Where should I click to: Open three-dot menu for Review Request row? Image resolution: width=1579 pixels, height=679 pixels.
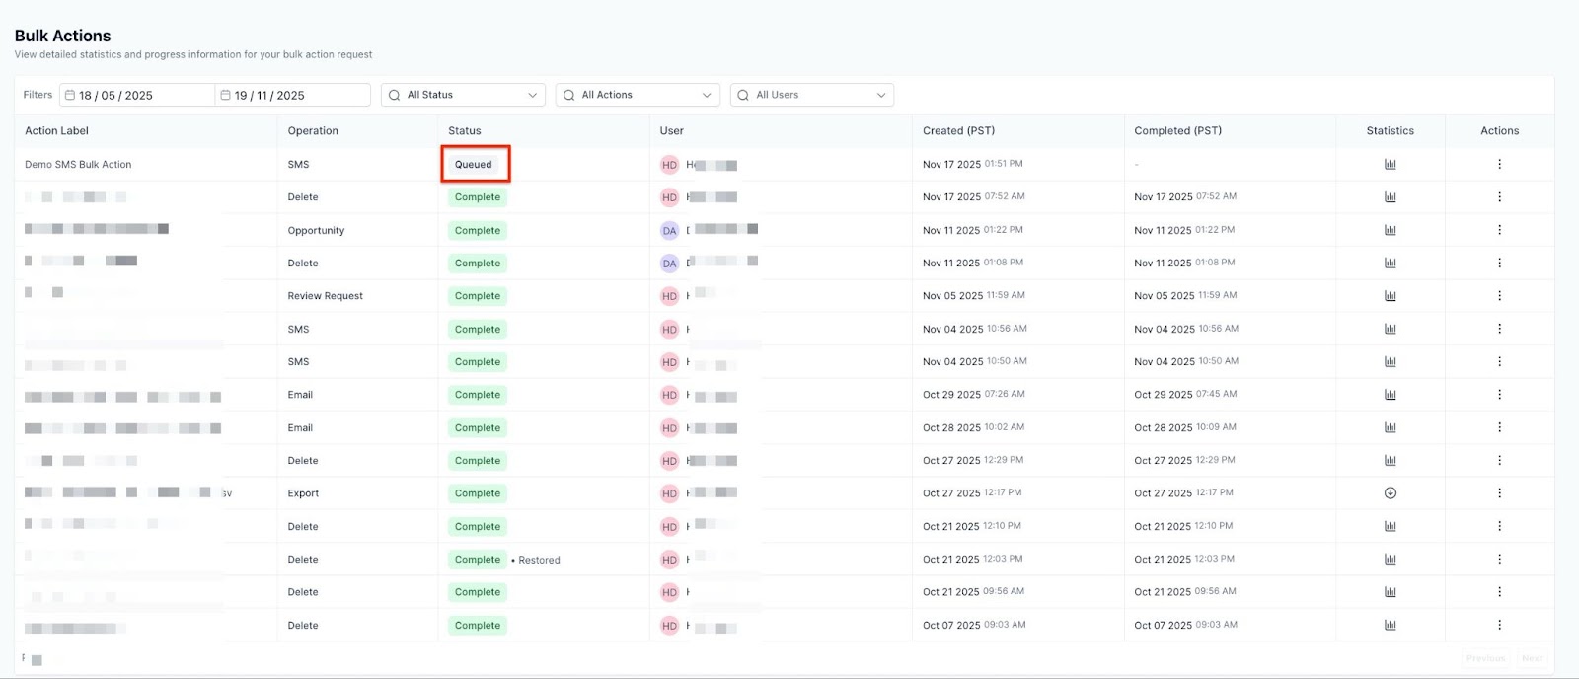[1499, 296]
